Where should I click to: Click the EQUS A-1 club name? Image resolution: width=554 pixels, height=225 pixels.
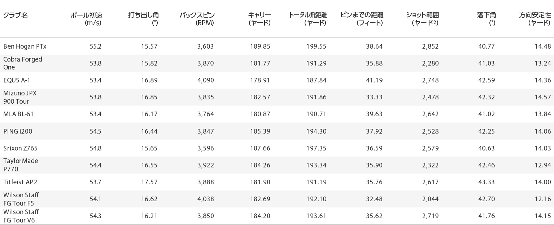(17, 80)
